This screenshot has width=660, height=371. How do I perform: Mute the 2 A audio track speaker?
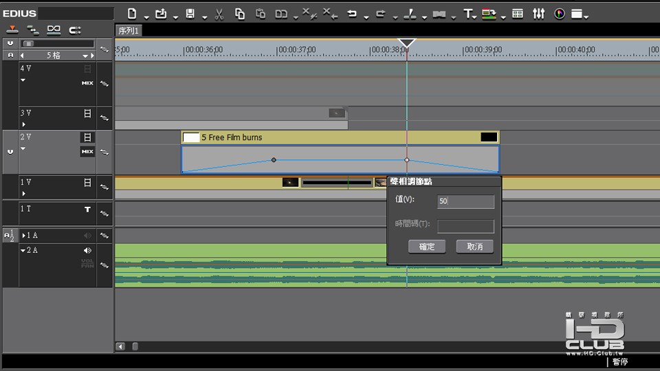click(87, 251)
